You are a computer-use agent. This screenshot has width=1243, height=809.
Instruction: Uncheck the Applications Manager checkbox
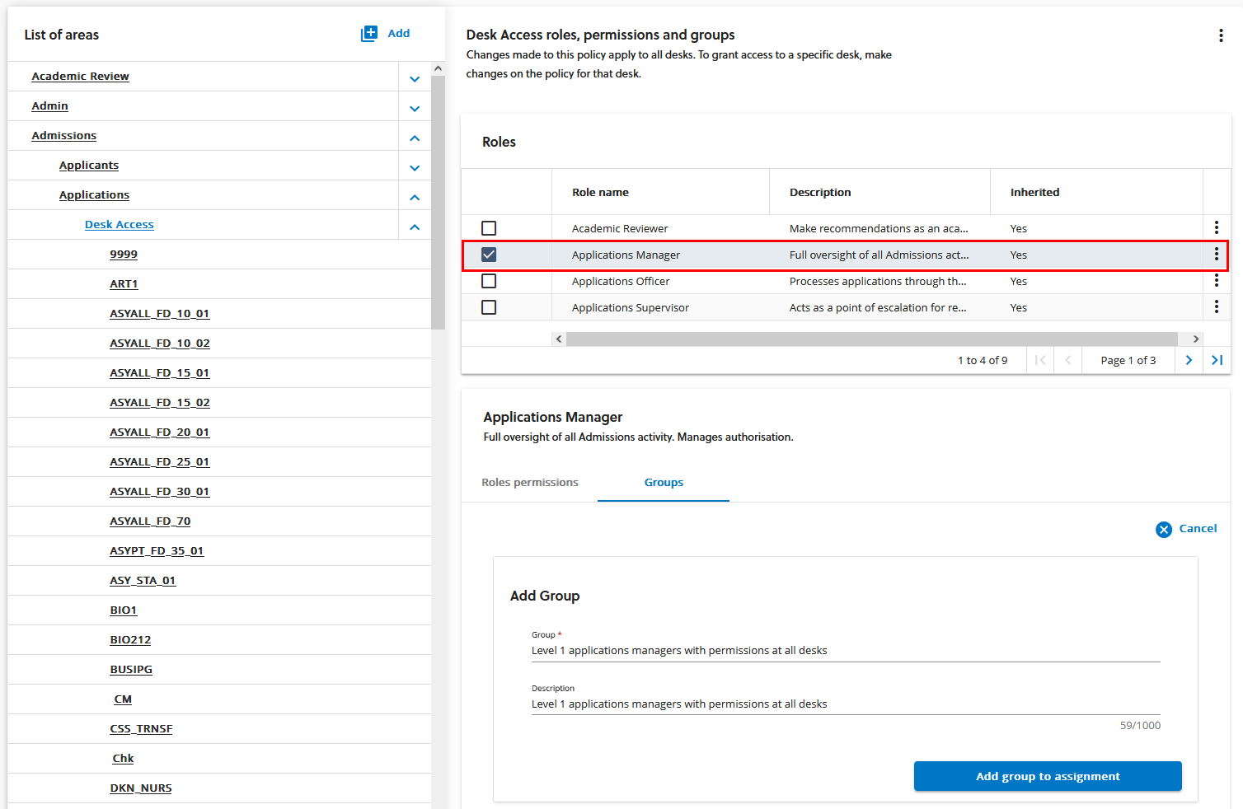489,255
